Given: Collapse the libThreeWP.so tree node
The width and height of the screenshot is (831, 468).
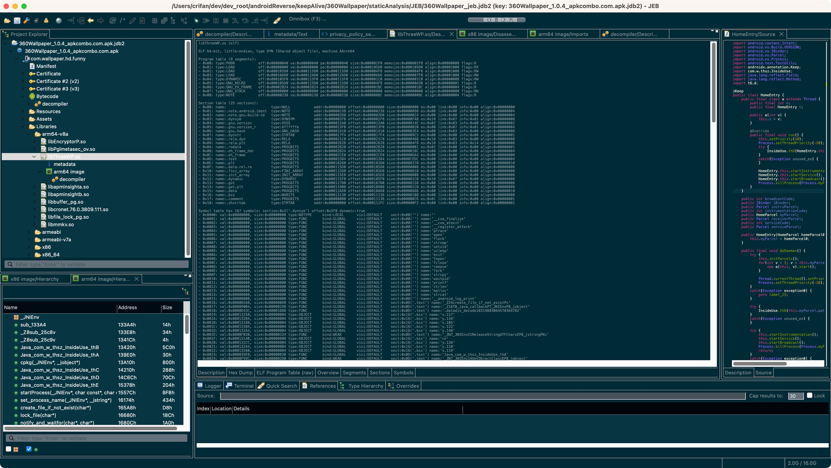Looking at the screenshot, I should (x=34, y=156).
